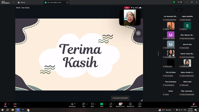Open the Chat panel
Image resolution: width=199 pixels, height=112 pixels.
point(84,105)
